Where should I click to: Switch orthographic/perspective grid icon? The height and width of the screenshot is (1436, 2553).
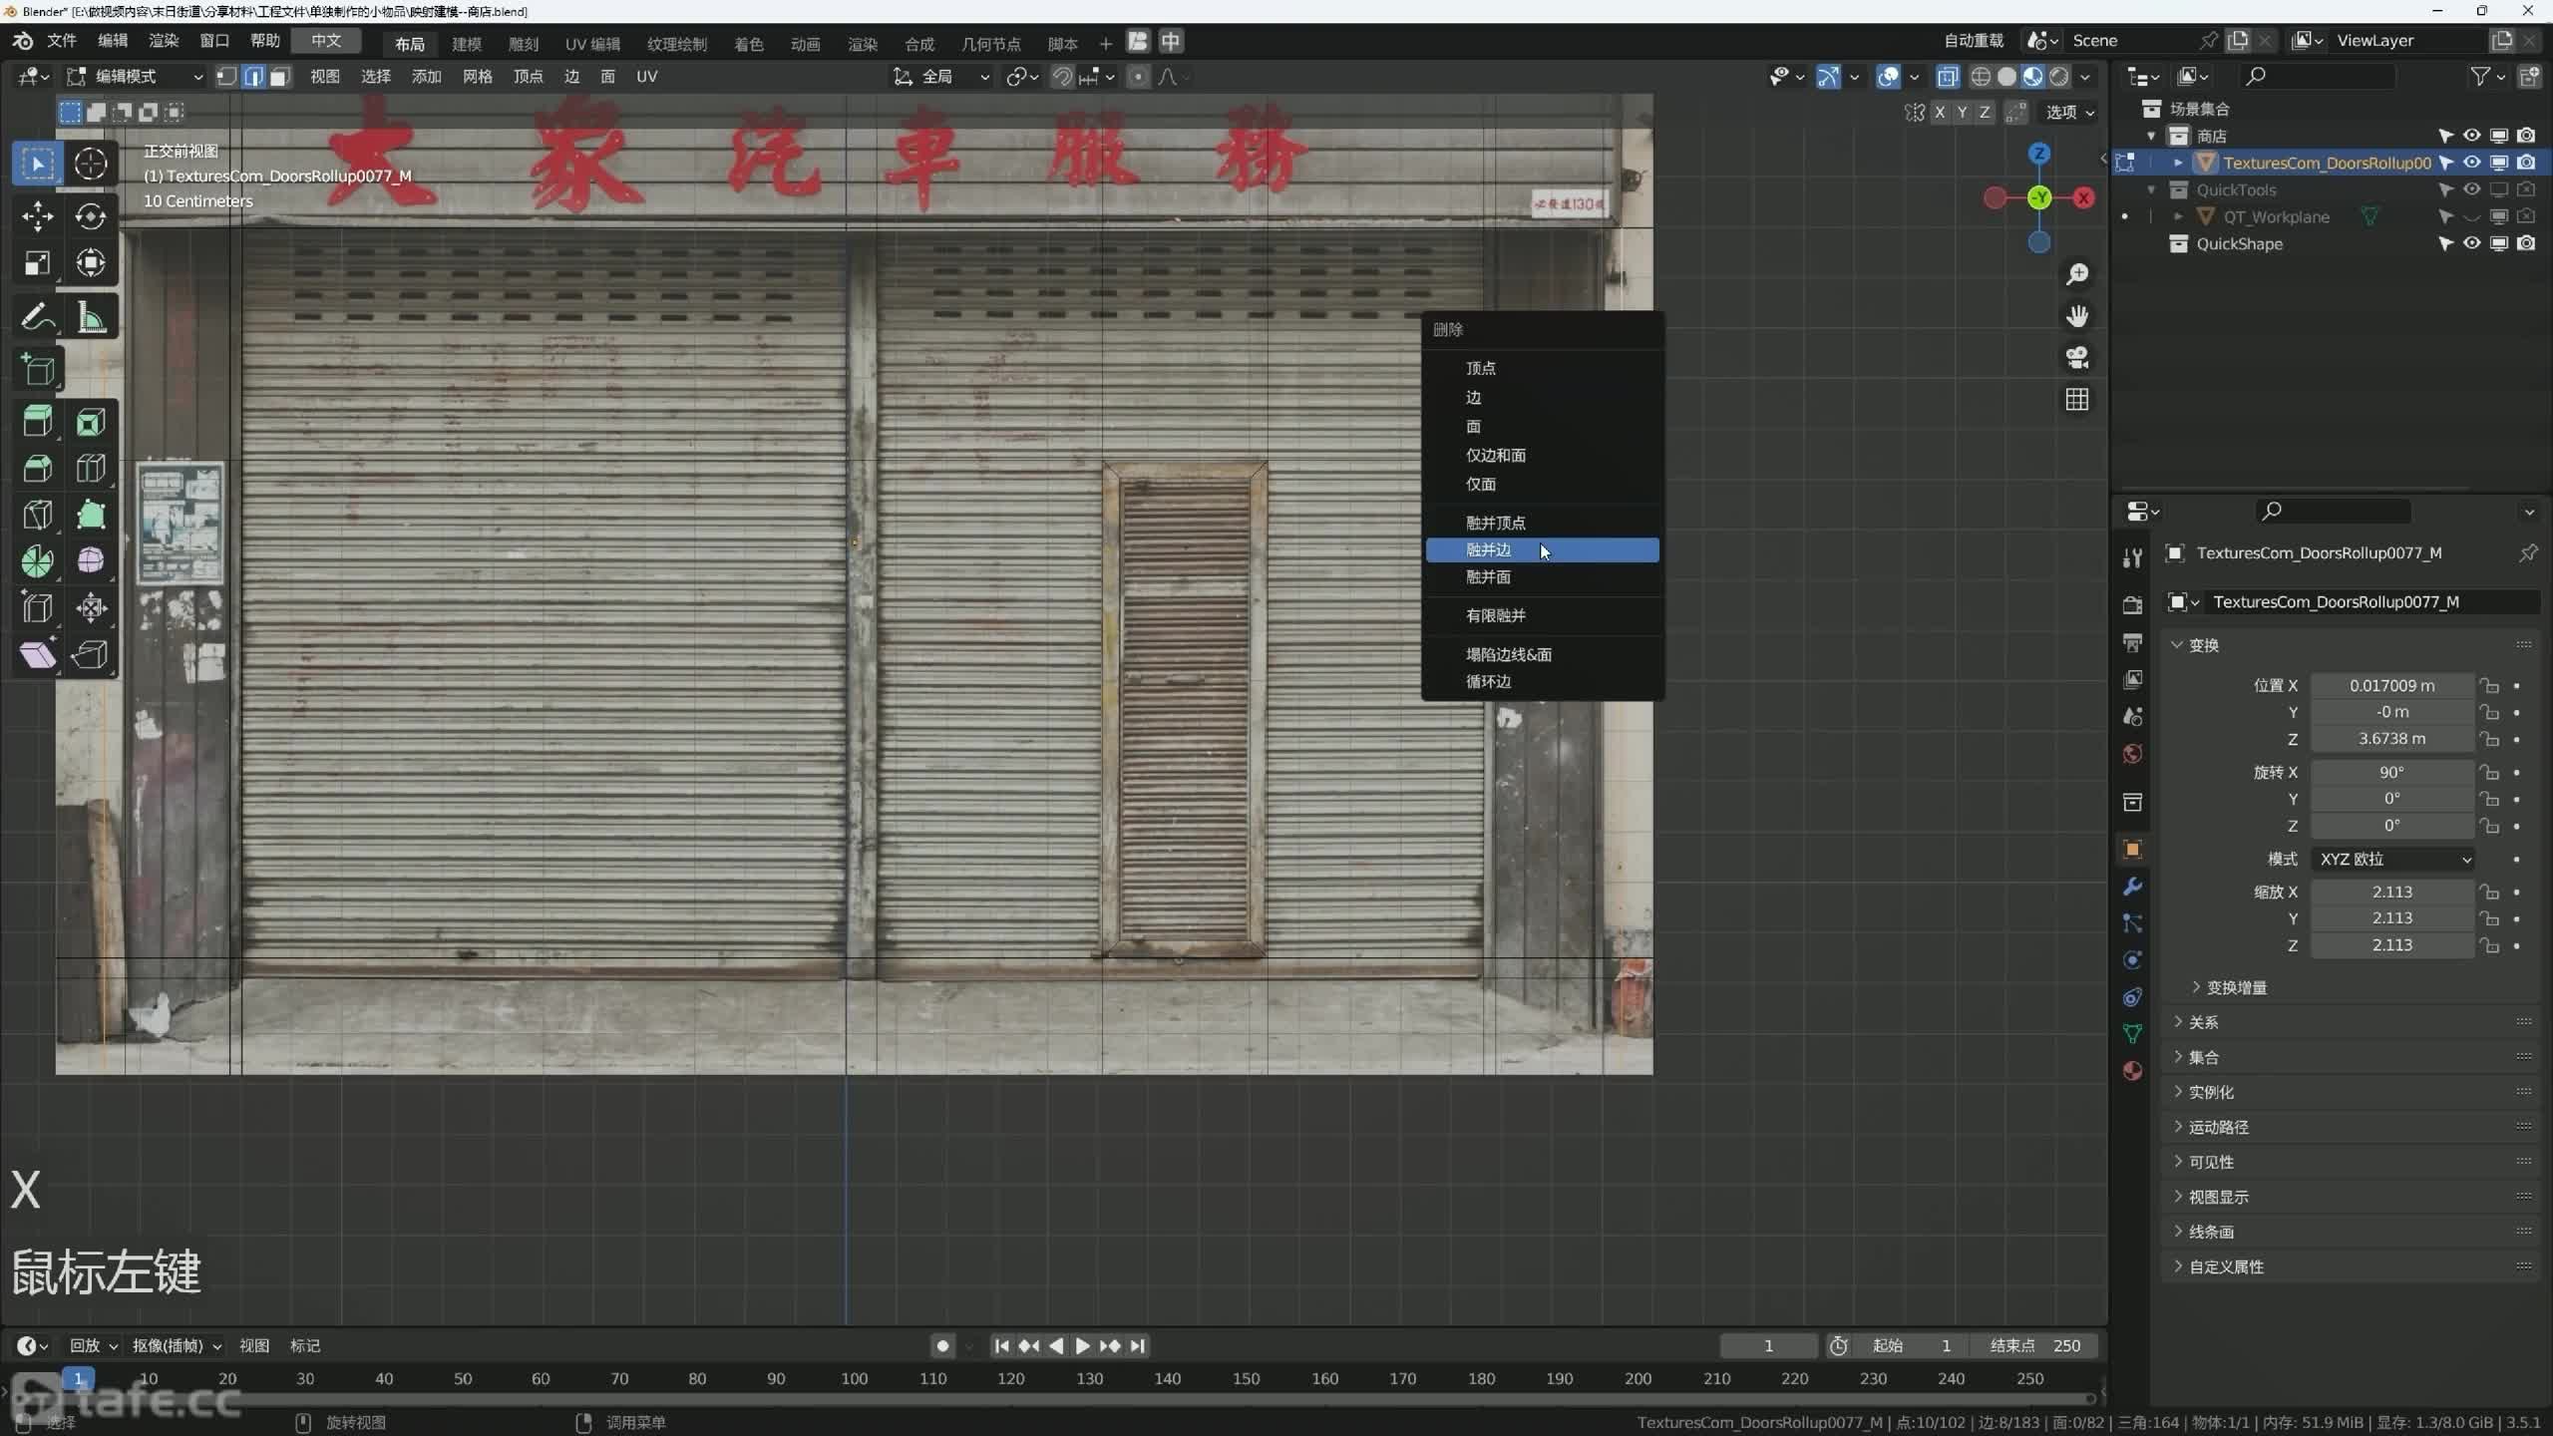[x=2077, y=400]
